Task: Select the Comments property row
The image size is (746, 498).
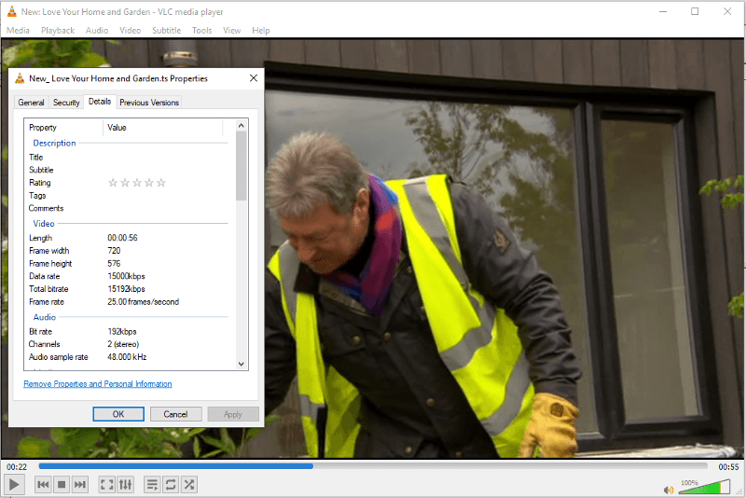Action: 128,208
